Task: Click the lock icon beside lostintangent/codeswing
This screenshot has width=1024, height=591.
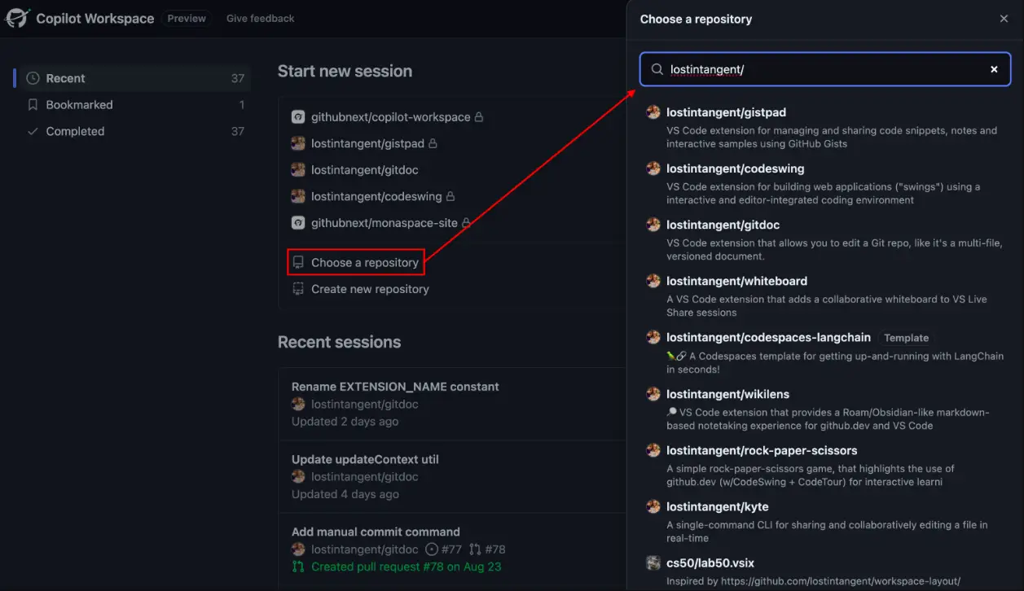Action: pos(450,196)
